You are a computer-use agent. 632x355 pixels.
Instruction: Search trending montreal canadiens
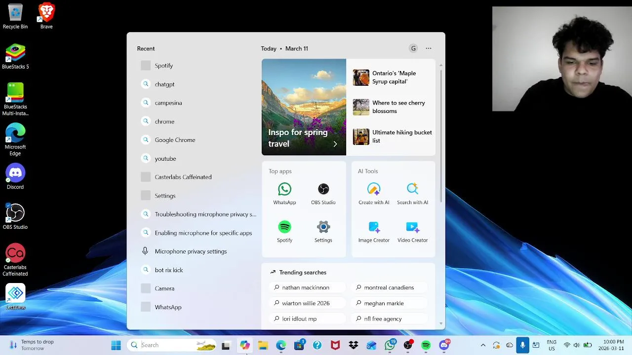pos(389,287)
